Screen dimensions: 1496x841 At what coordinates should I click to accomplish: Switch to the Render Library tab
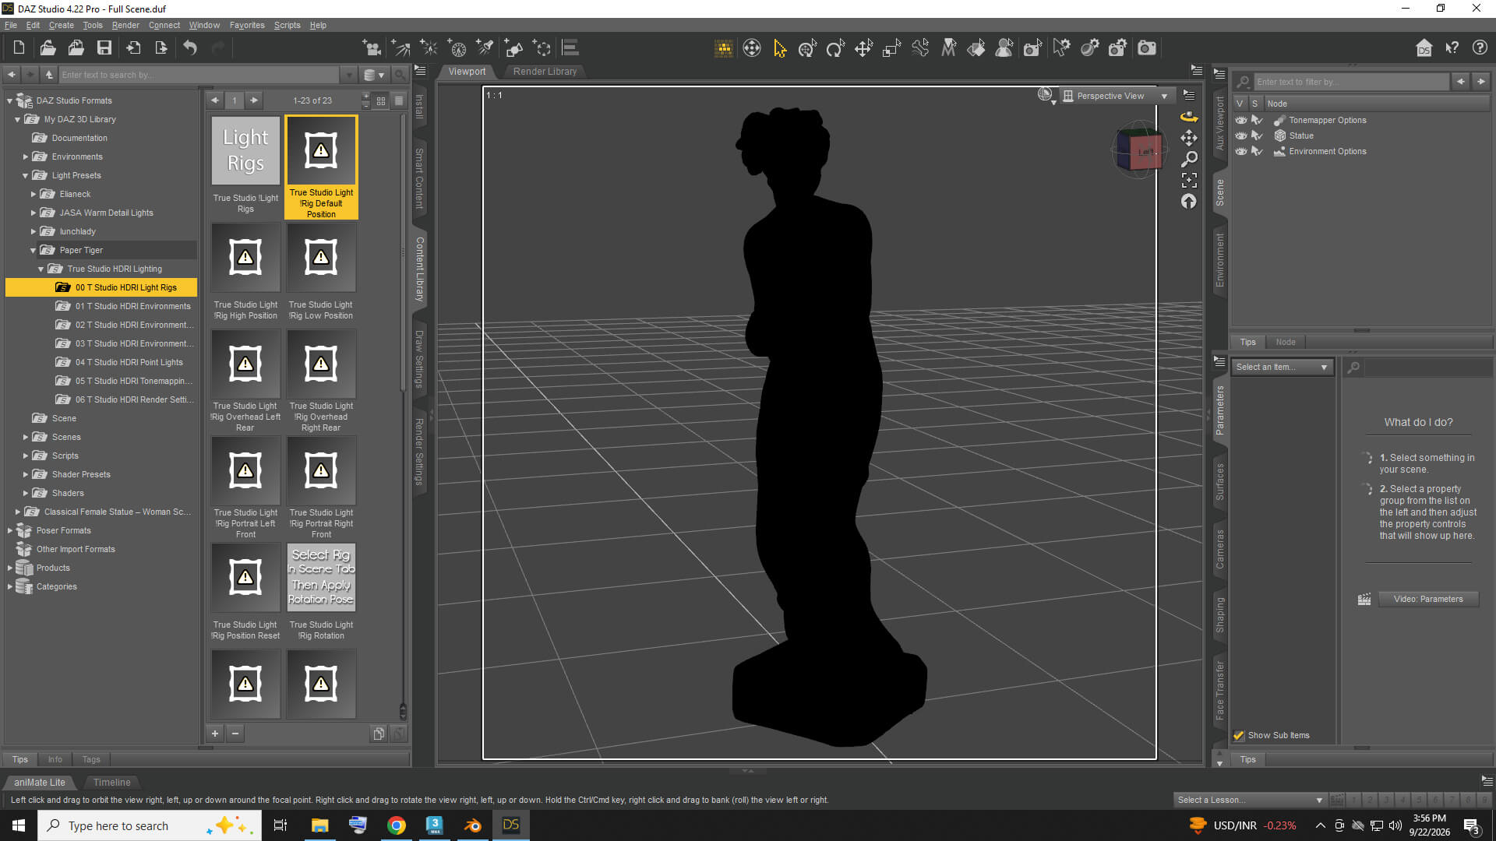click(x=545, y=72)
